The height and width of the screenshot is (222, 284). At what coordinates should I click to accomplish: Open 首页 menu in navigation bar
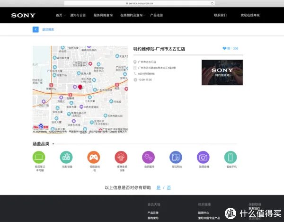click(59, 15)
